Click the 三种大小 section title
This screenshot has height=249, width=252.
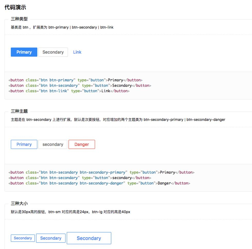click(19, 203)
